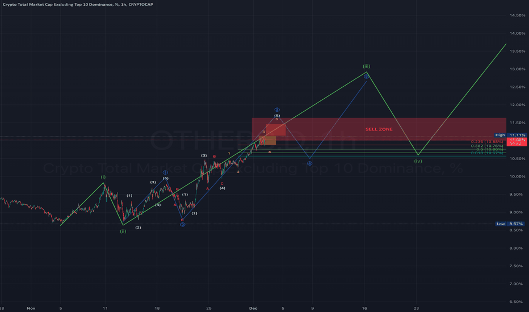529x312 pixels.
Task: Click the orange '1' sub-wave label
Action: click(229, 154)
